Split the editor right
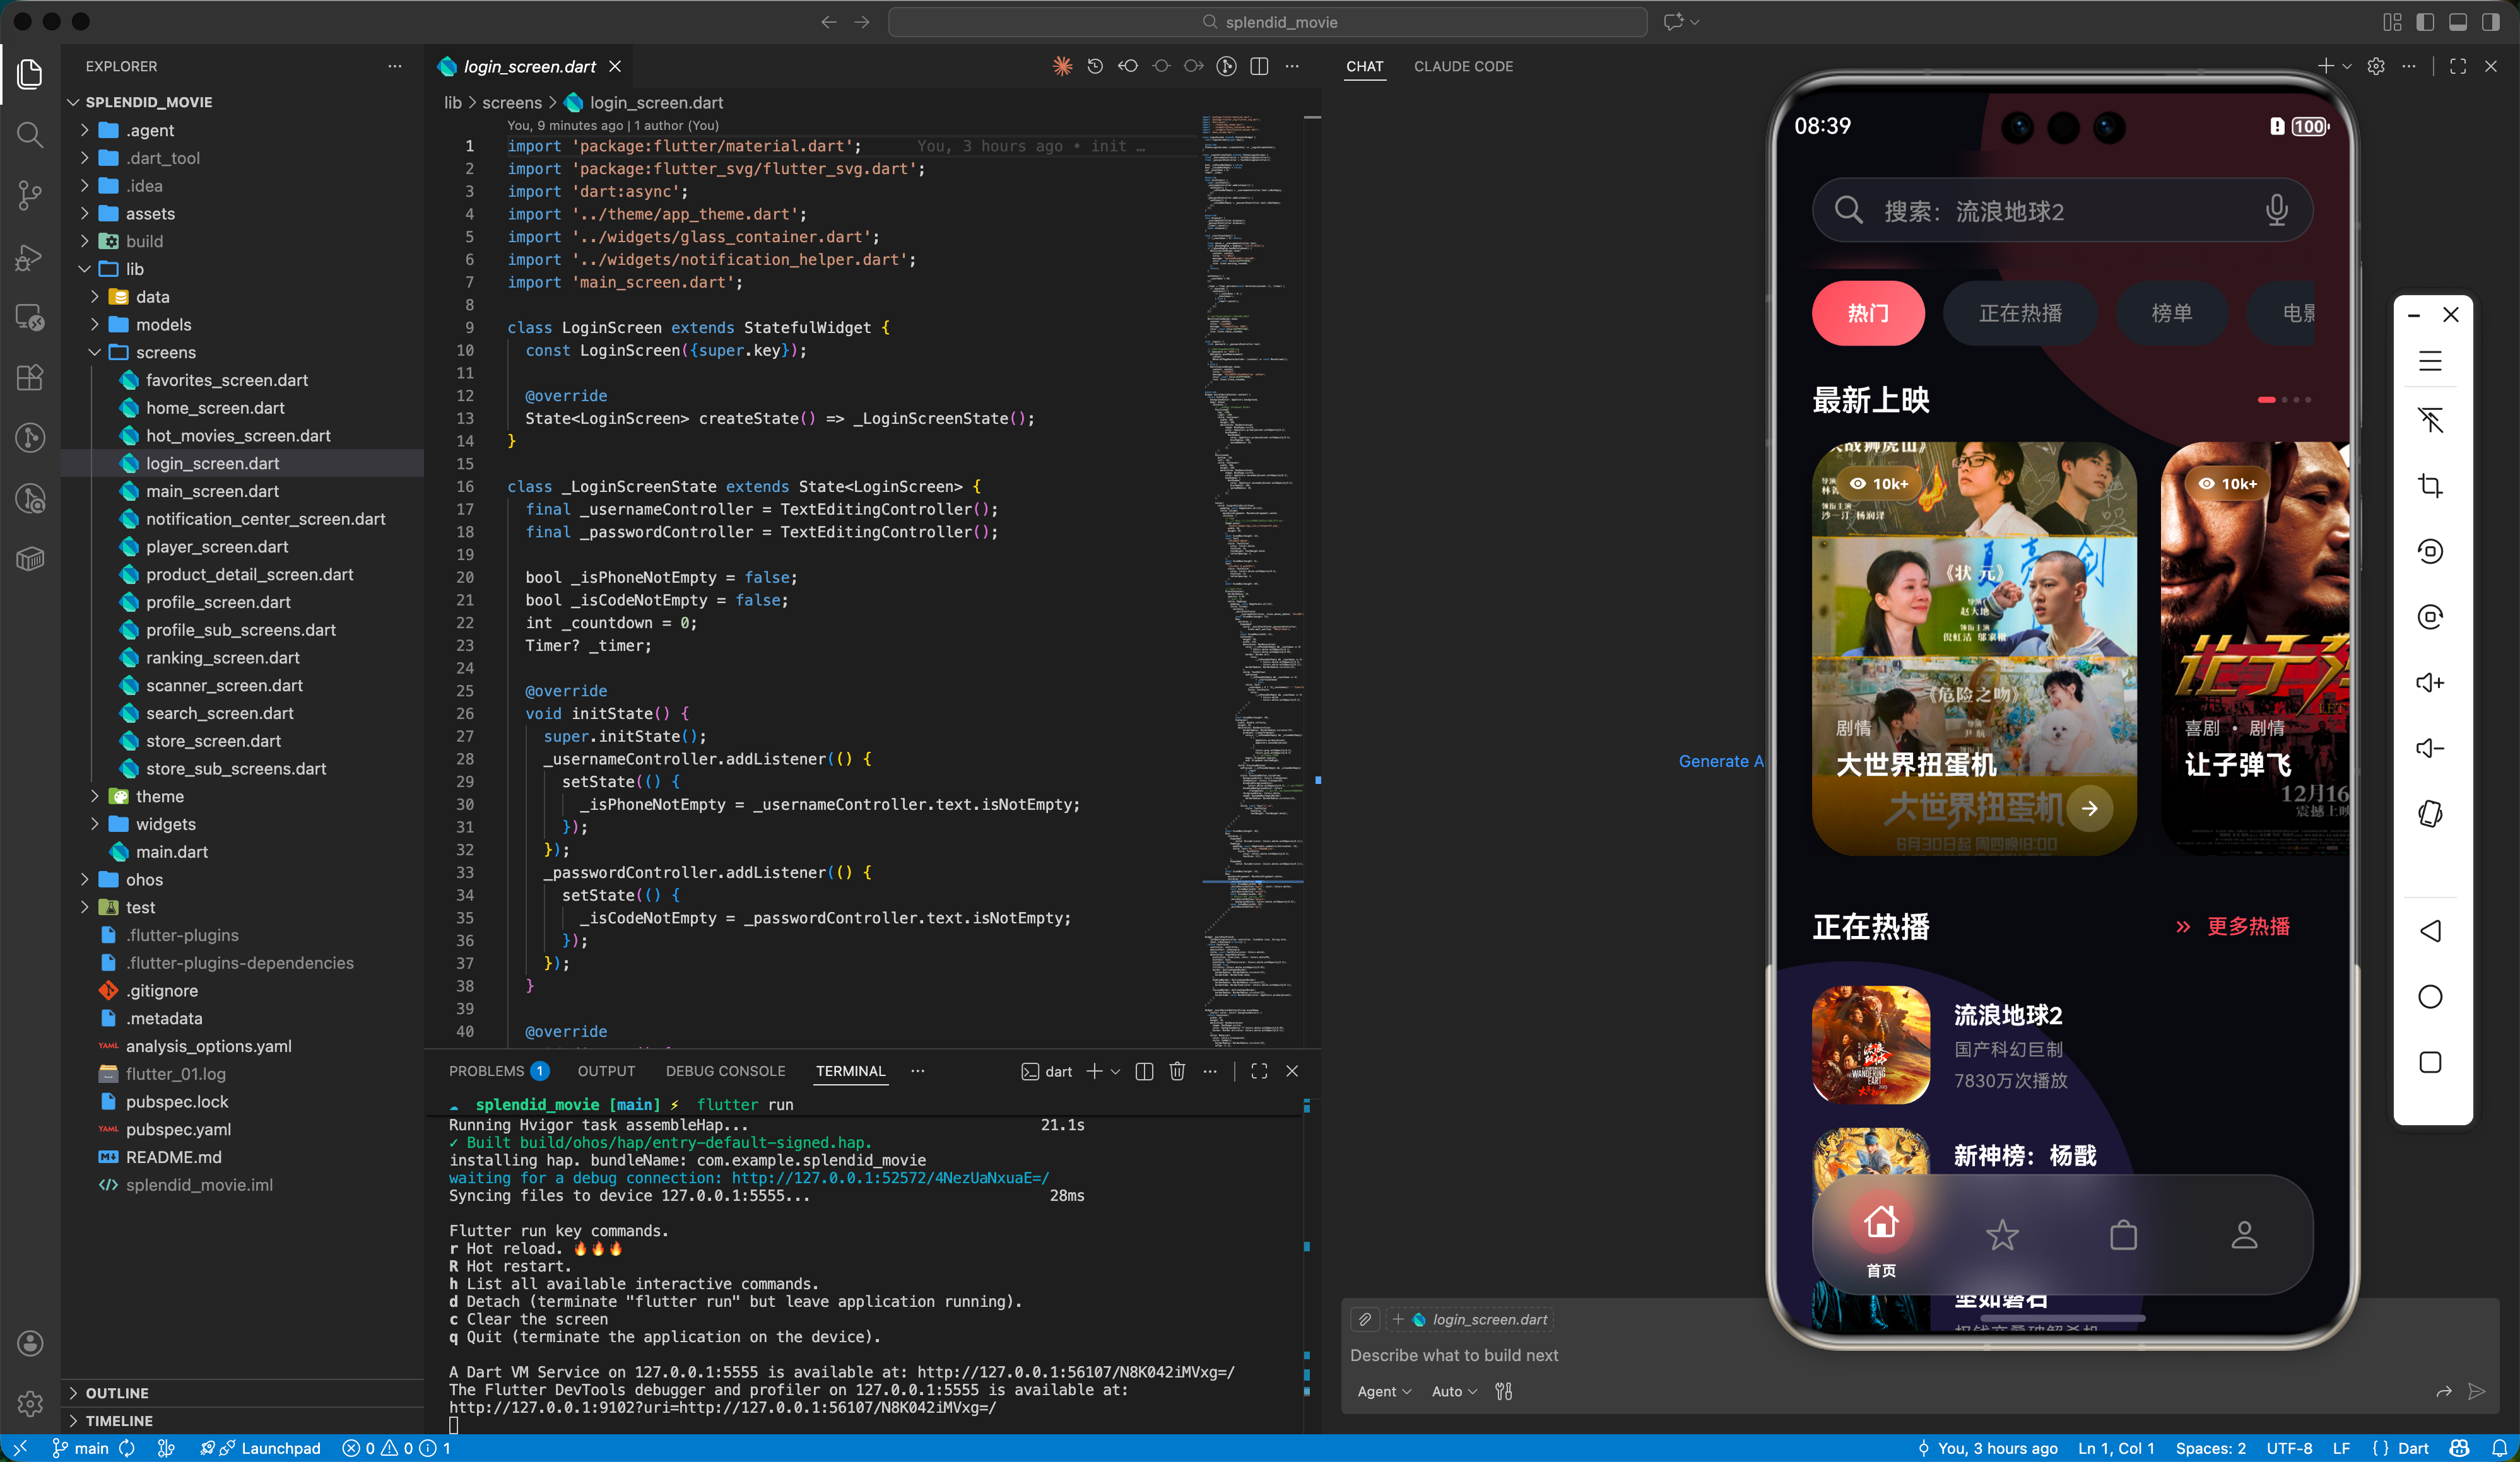2520x1462 pixels. pos(1259,66)
